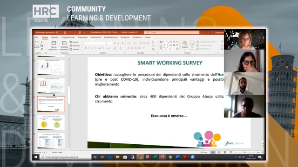
Task: Click the Find magnifier icon in ribbon
Action: [x=222, y=42]
